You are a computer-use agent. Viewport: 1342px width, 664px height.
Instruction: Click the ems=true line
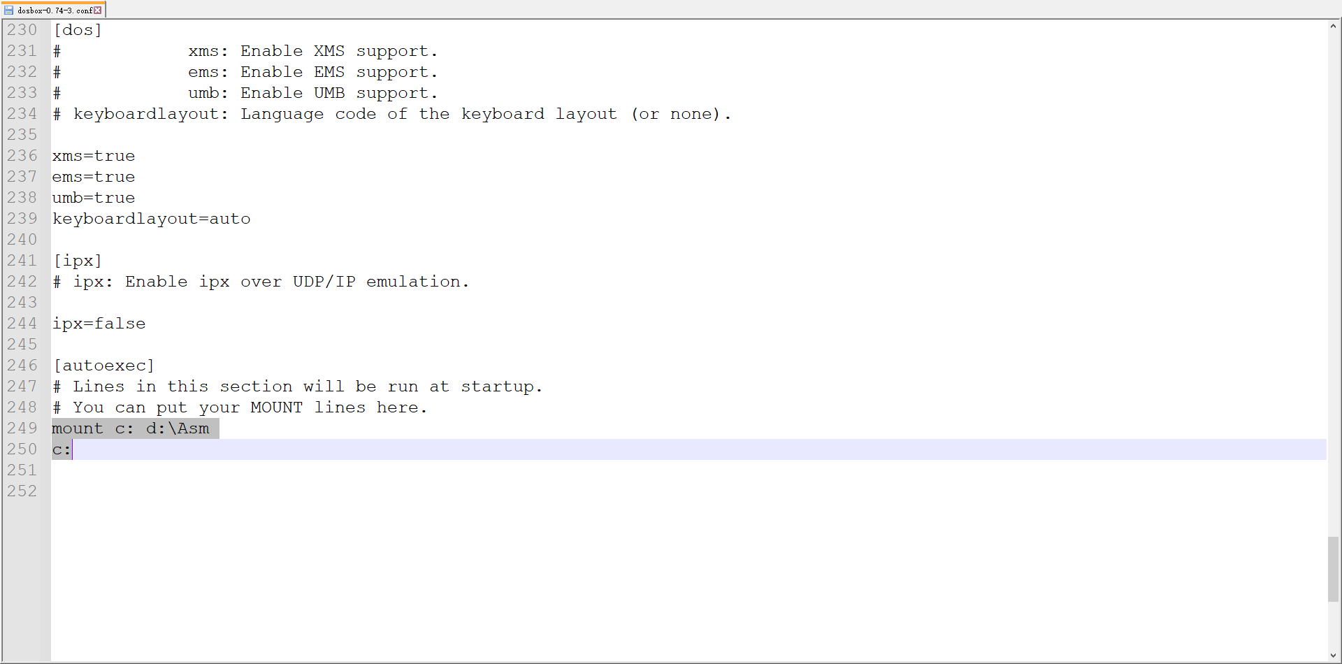tap(94, 177)
